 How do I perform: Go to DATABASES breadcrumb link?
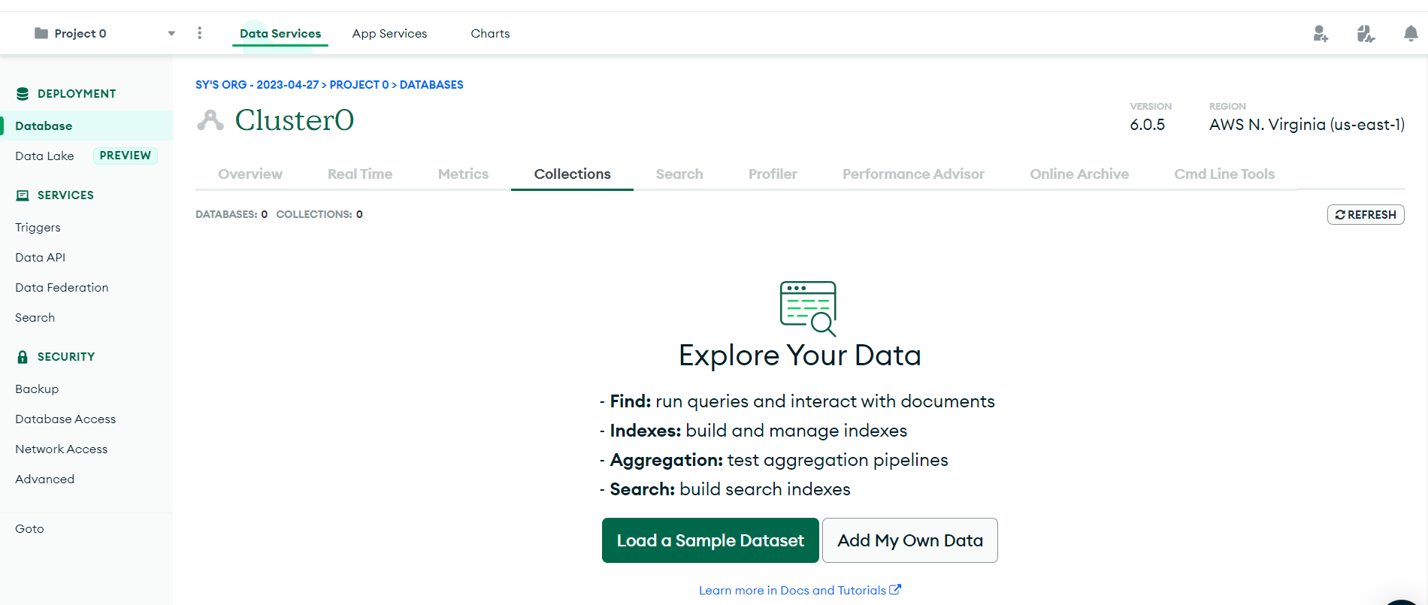431,85
